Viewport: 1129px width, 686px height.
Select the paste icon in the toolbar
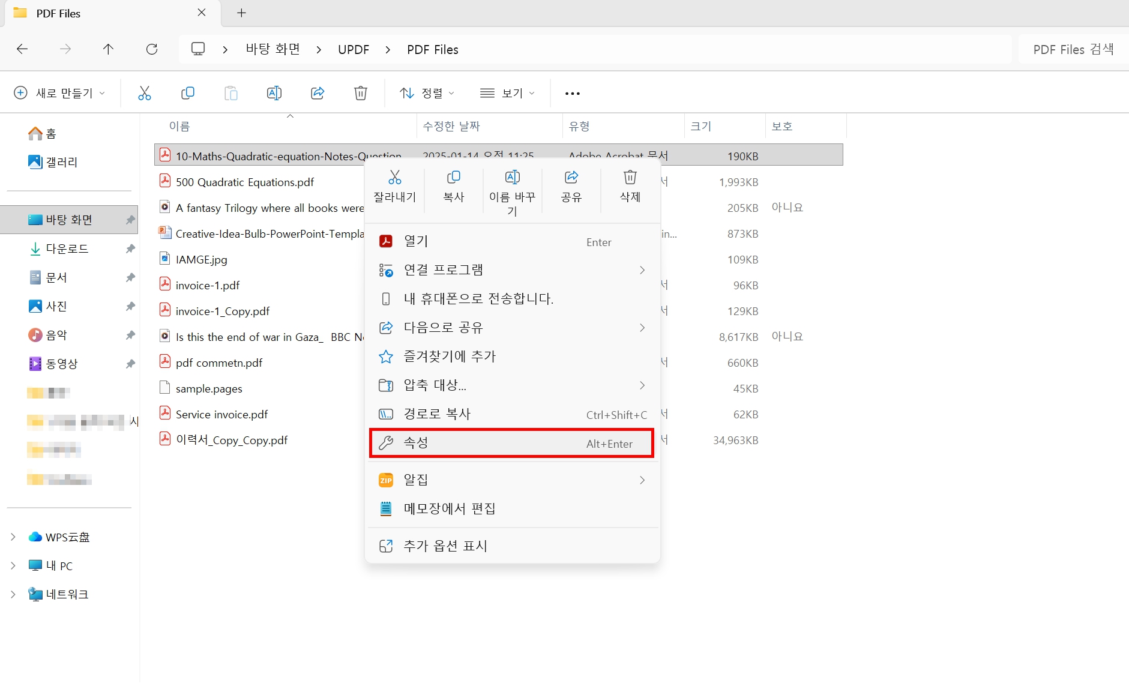230,93
